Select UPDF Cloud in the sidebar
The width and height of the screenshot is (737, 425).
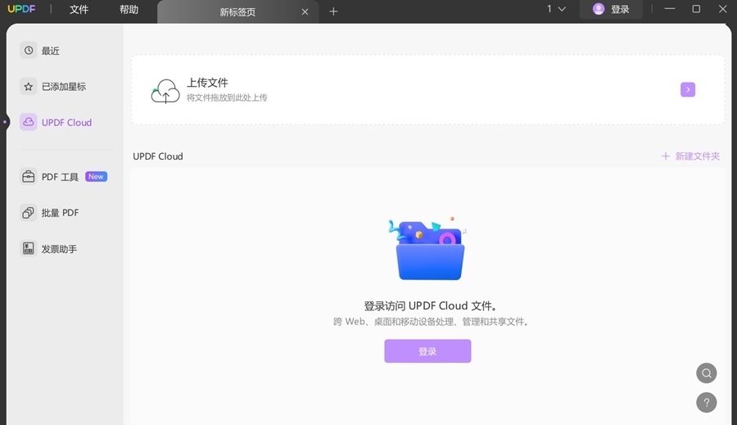(56, 122)
